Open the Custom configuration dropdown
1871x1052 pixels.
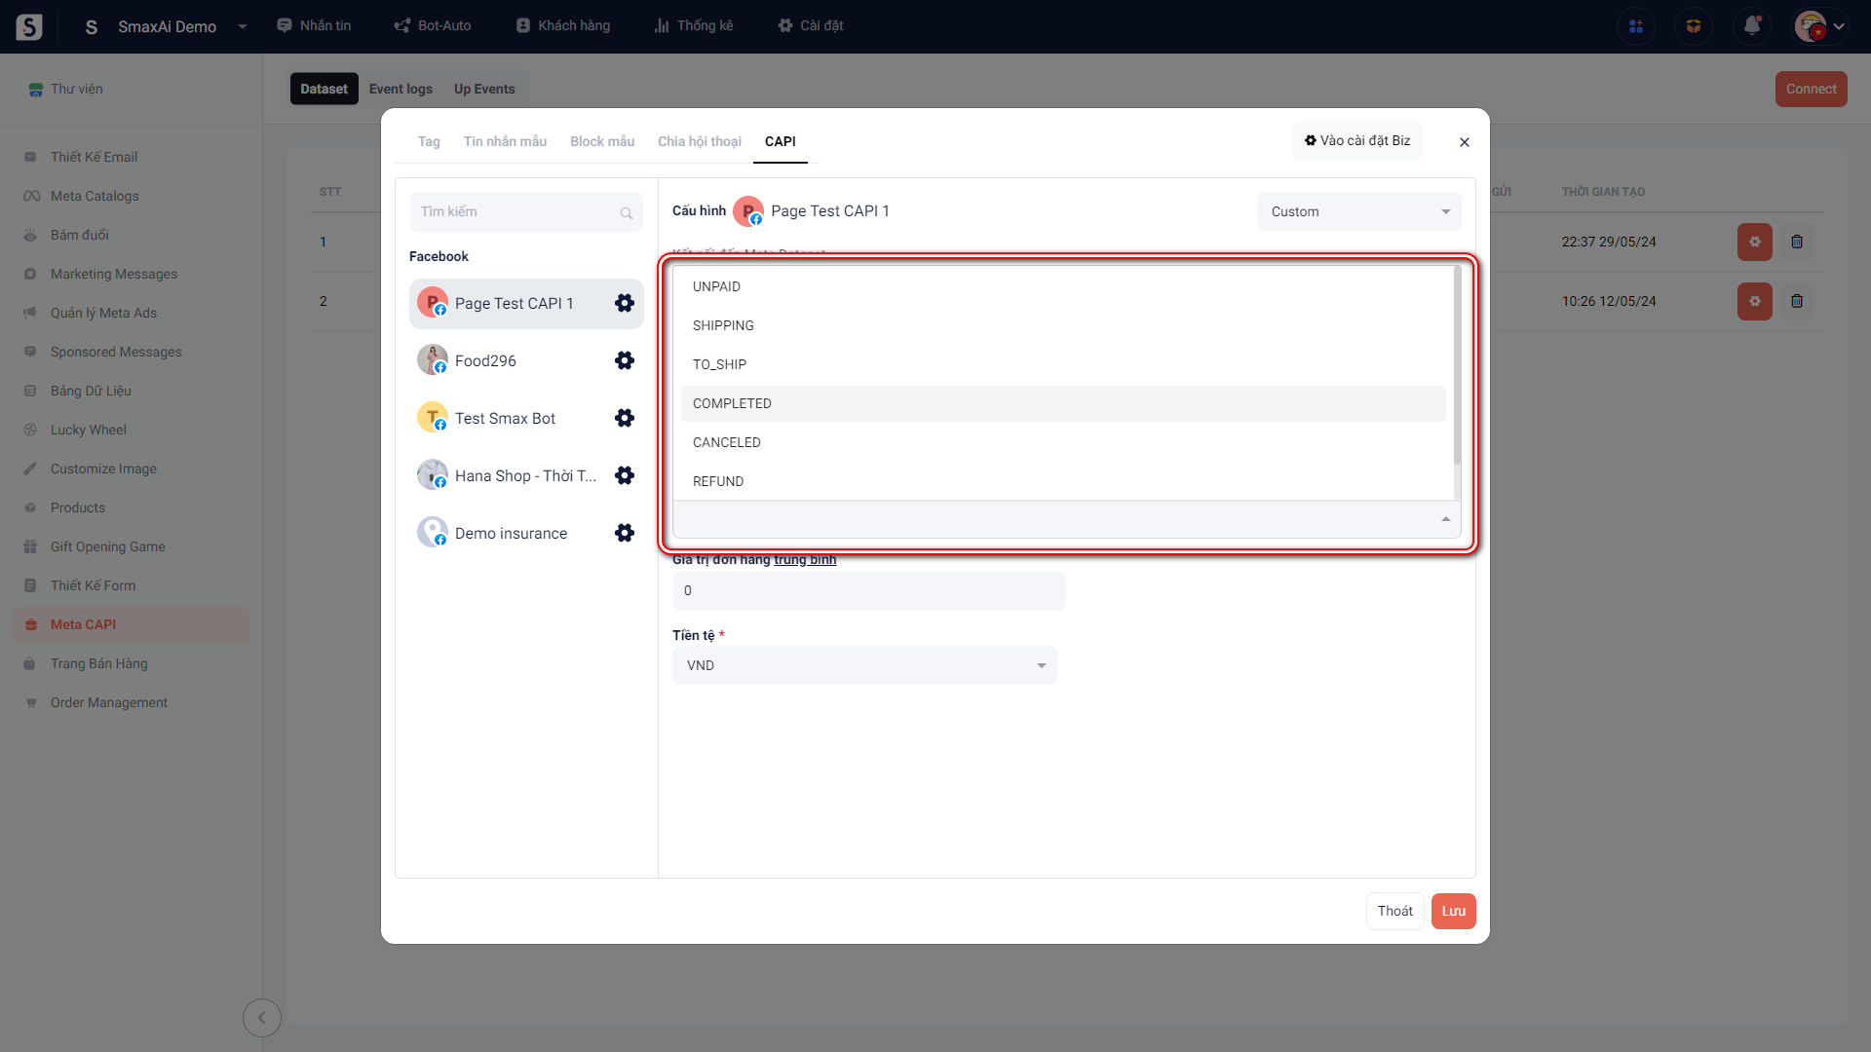tap(1358, 211)
